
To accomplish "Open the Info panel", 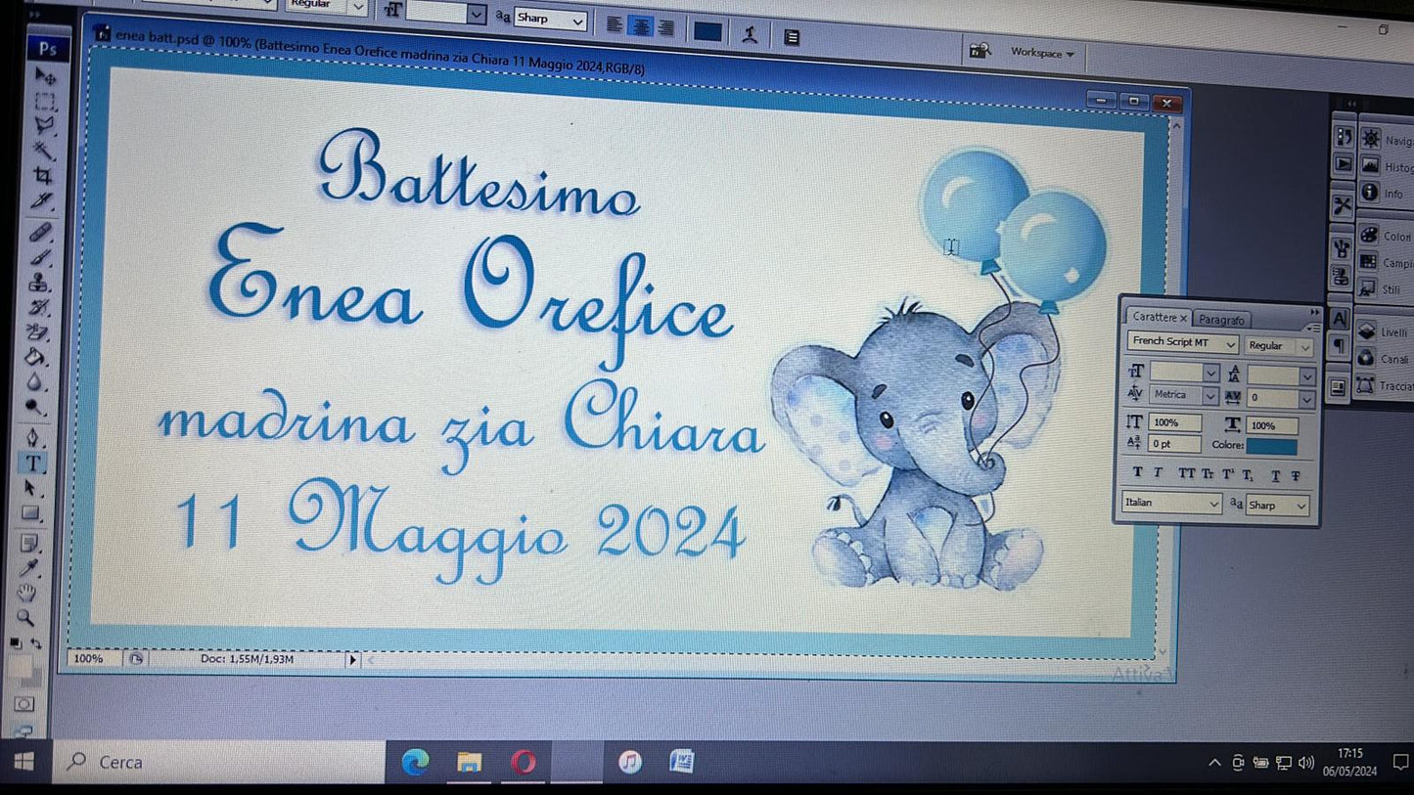I will click(x=1382, y=193).
